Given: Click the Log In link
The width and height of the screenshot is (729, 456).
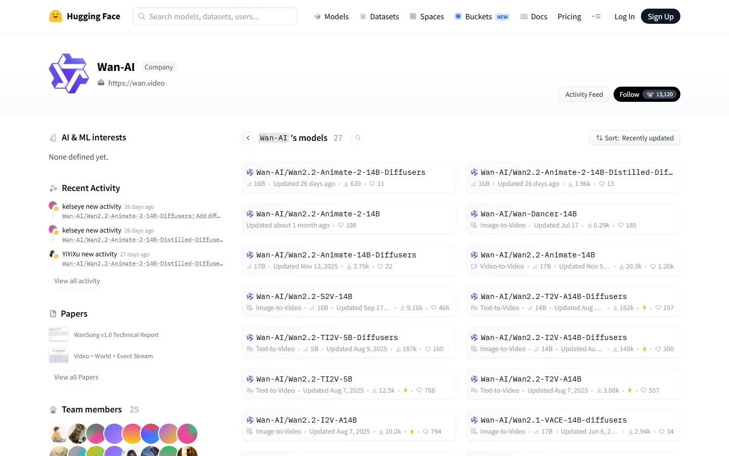Looking at the screenshot, I should (625, 17).
